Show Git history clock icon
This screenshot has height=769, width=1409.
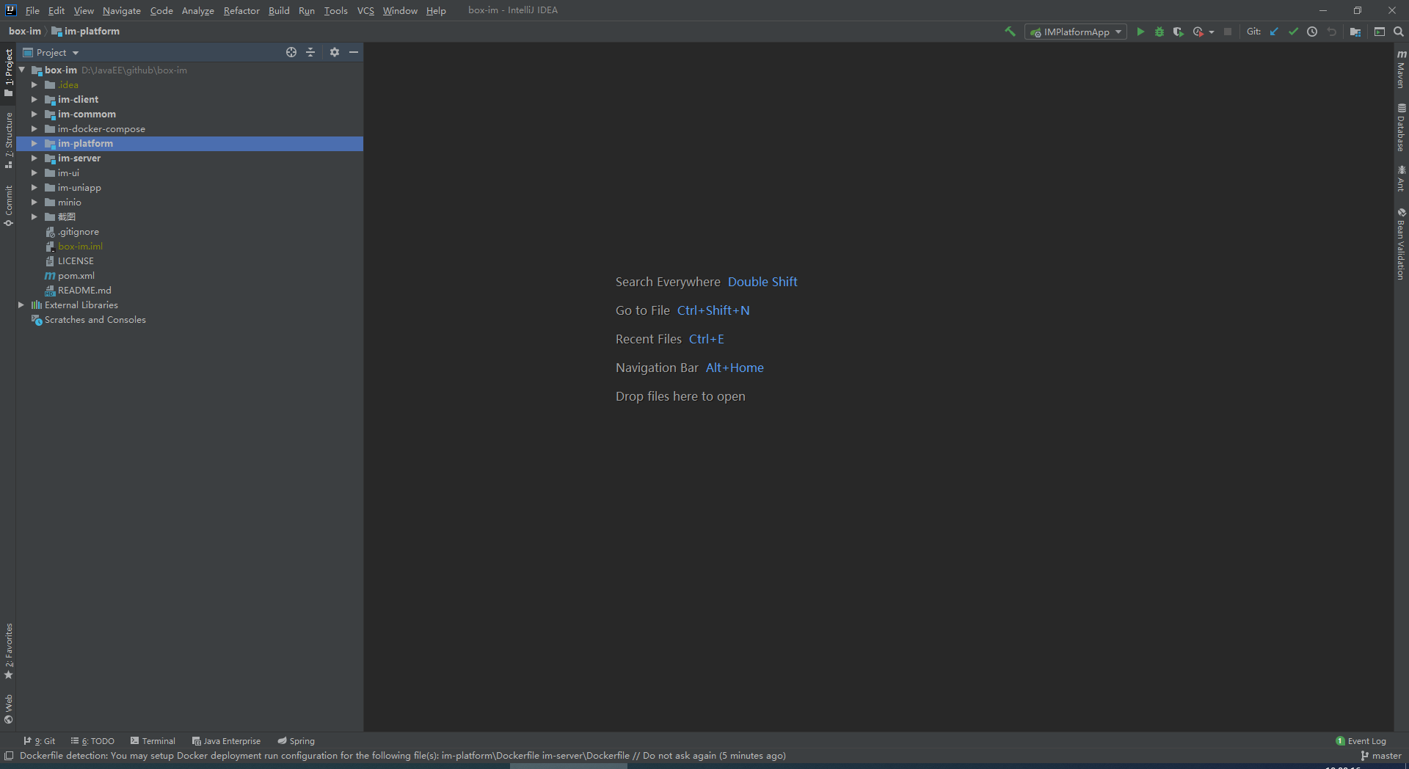pyautogui.click(x=1312, y=32)
